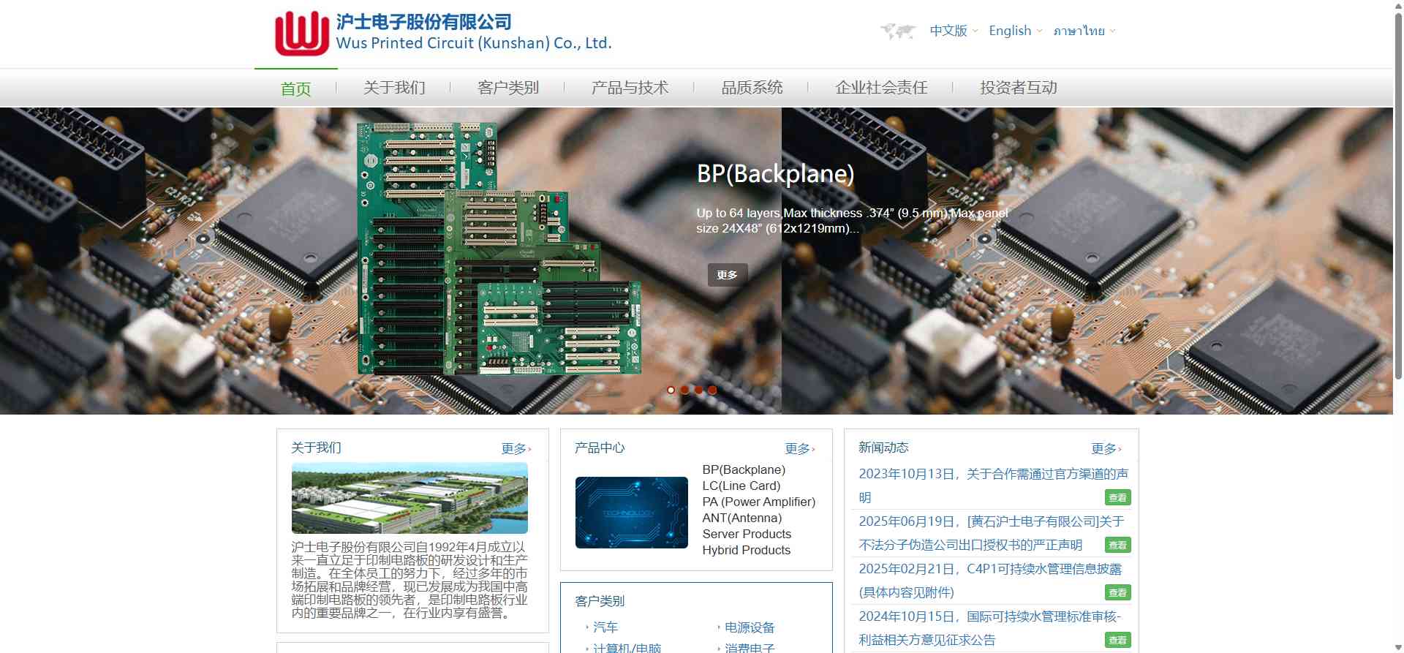Open the 中文版 language dropdown
Viewport: 1404px width, 653px height.
[953, 31]
